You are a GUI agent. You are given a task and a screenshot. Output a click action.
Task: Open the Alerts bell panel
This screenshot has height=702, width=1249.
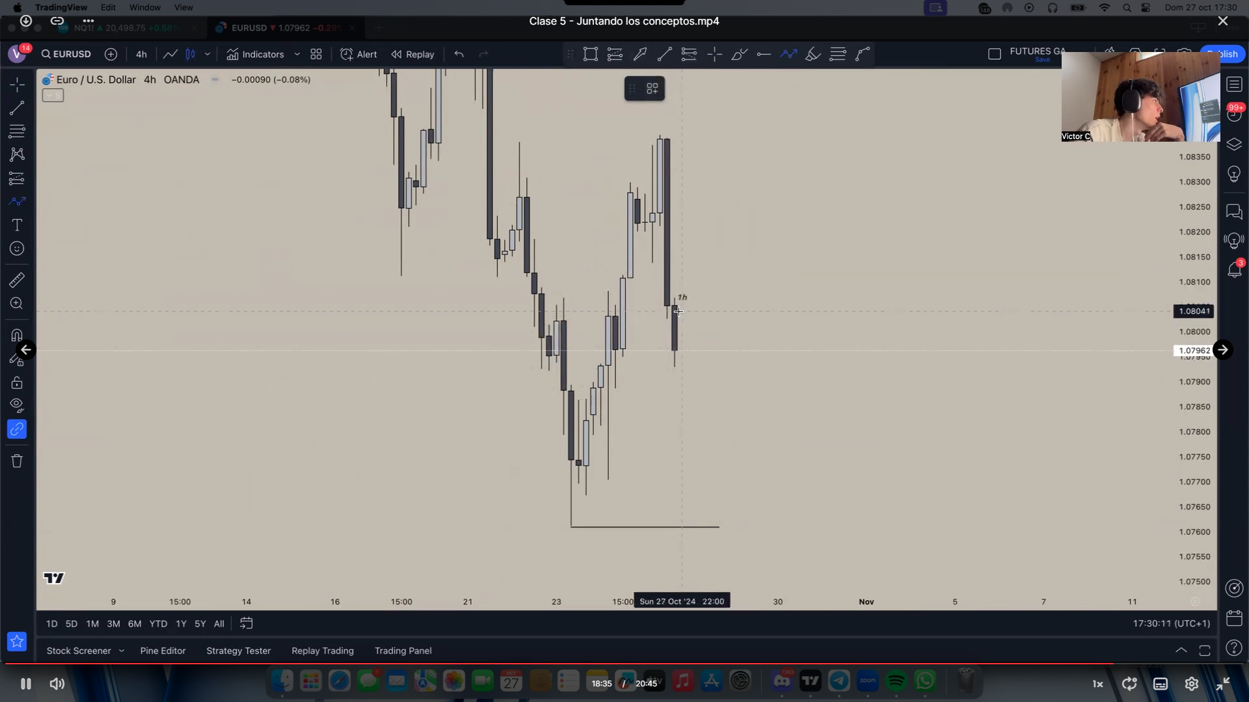click(x=1234, y=269)
